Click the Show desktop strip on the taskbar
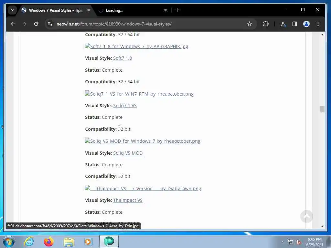This screenshot has height=248, width=331. (x=329, y=242)
